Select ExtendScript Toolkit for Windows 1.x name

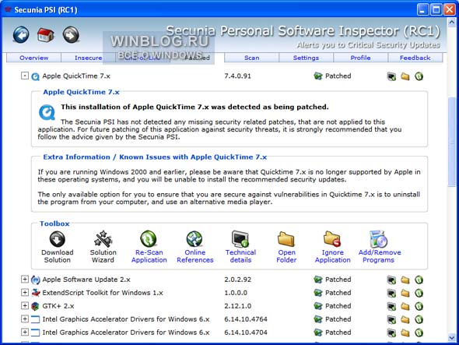pos(103,293)
